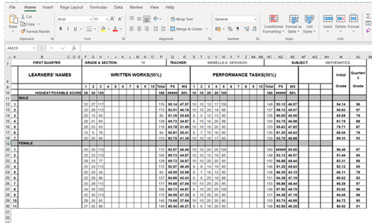Apply cell borders with the borders icon

click(x=89, y=29)
